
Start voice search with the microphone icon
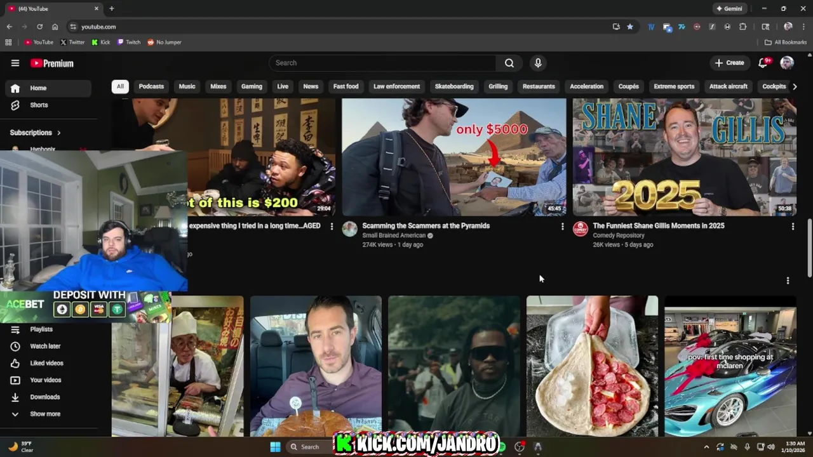(x=538, y=63)
